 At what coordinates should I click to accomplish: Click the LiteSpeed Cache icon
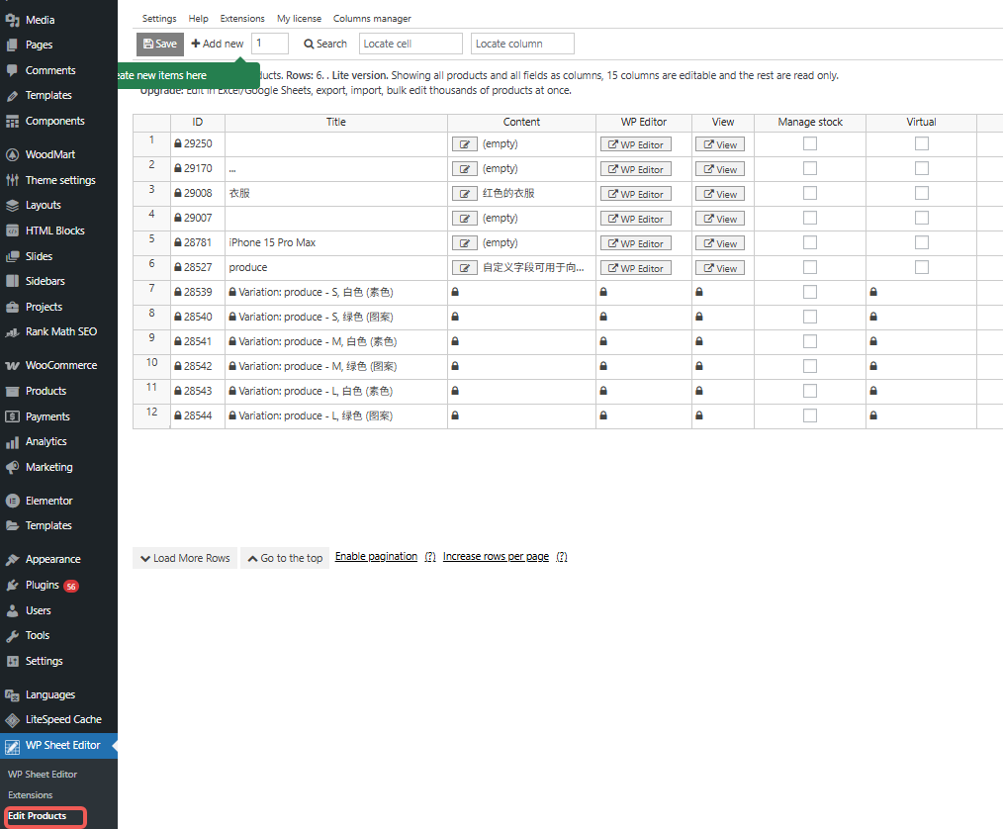point(13,719)
